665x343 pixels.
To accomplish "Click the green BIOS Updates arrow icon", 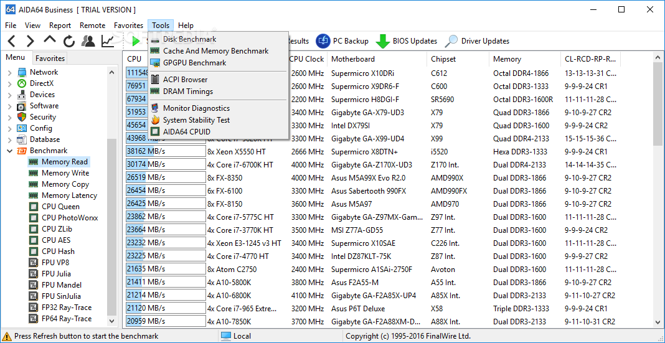I will (x=383, y=41).
